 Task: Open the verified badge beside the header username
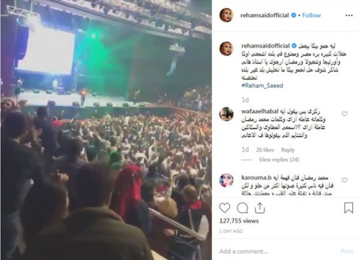[x=293, y=16]
